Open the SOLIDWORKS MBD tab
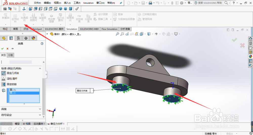This screenshot has height=135, width=253. [89, 29]
